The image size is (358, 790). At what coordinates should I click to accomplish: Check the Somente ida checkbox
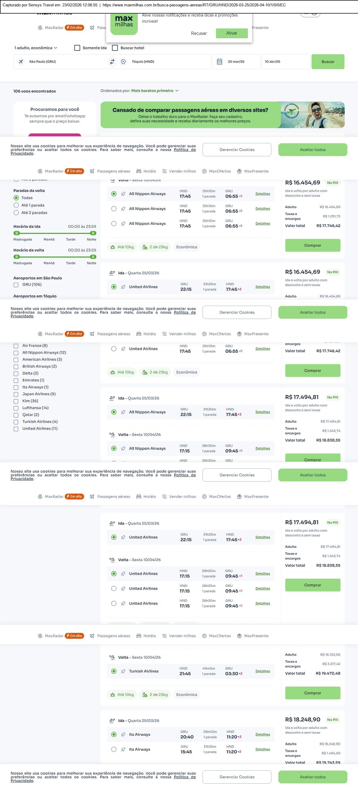tap(77, 48)
